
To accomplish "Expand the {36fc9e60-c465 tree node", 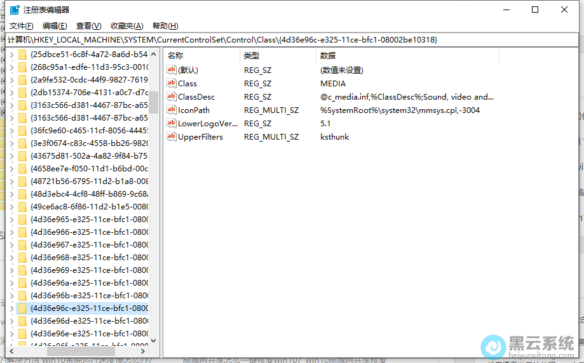I will click(x=11, y=131).
